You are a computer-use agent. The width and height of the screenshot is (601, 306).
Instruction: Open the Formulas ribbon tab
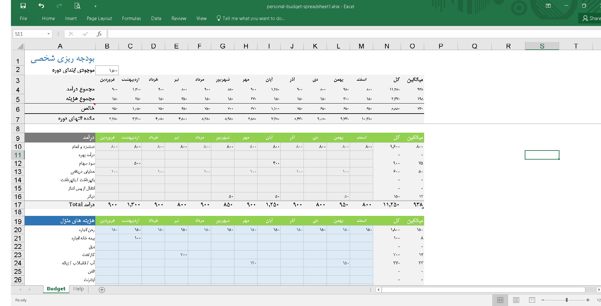click(131, 18)
